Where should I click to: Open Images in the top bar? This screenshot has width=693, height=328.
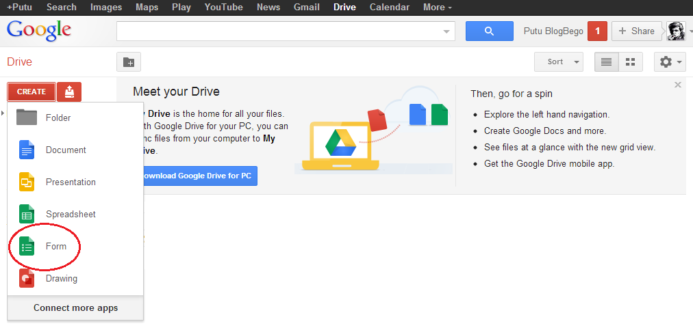coord(106,7)
